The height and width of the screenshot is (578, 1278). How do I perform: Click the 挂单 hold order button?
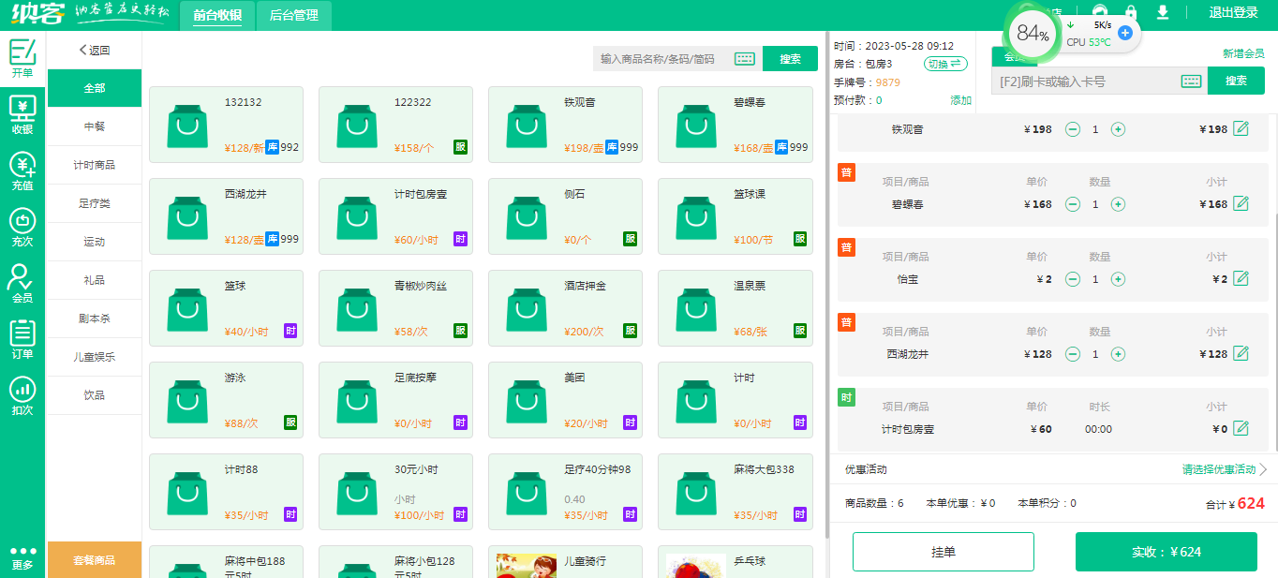943,552
